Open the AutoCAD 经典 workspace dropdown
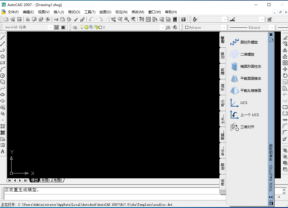This screenshot has height=208, width=288. tap(50, 27)
